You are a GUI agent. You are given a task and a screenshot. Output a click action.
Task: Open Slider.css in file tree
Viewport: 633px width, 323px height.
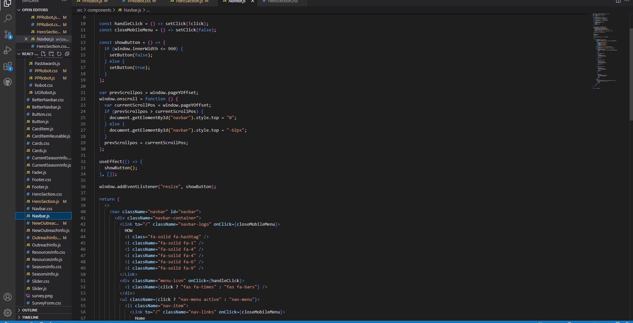click(44, 281)
